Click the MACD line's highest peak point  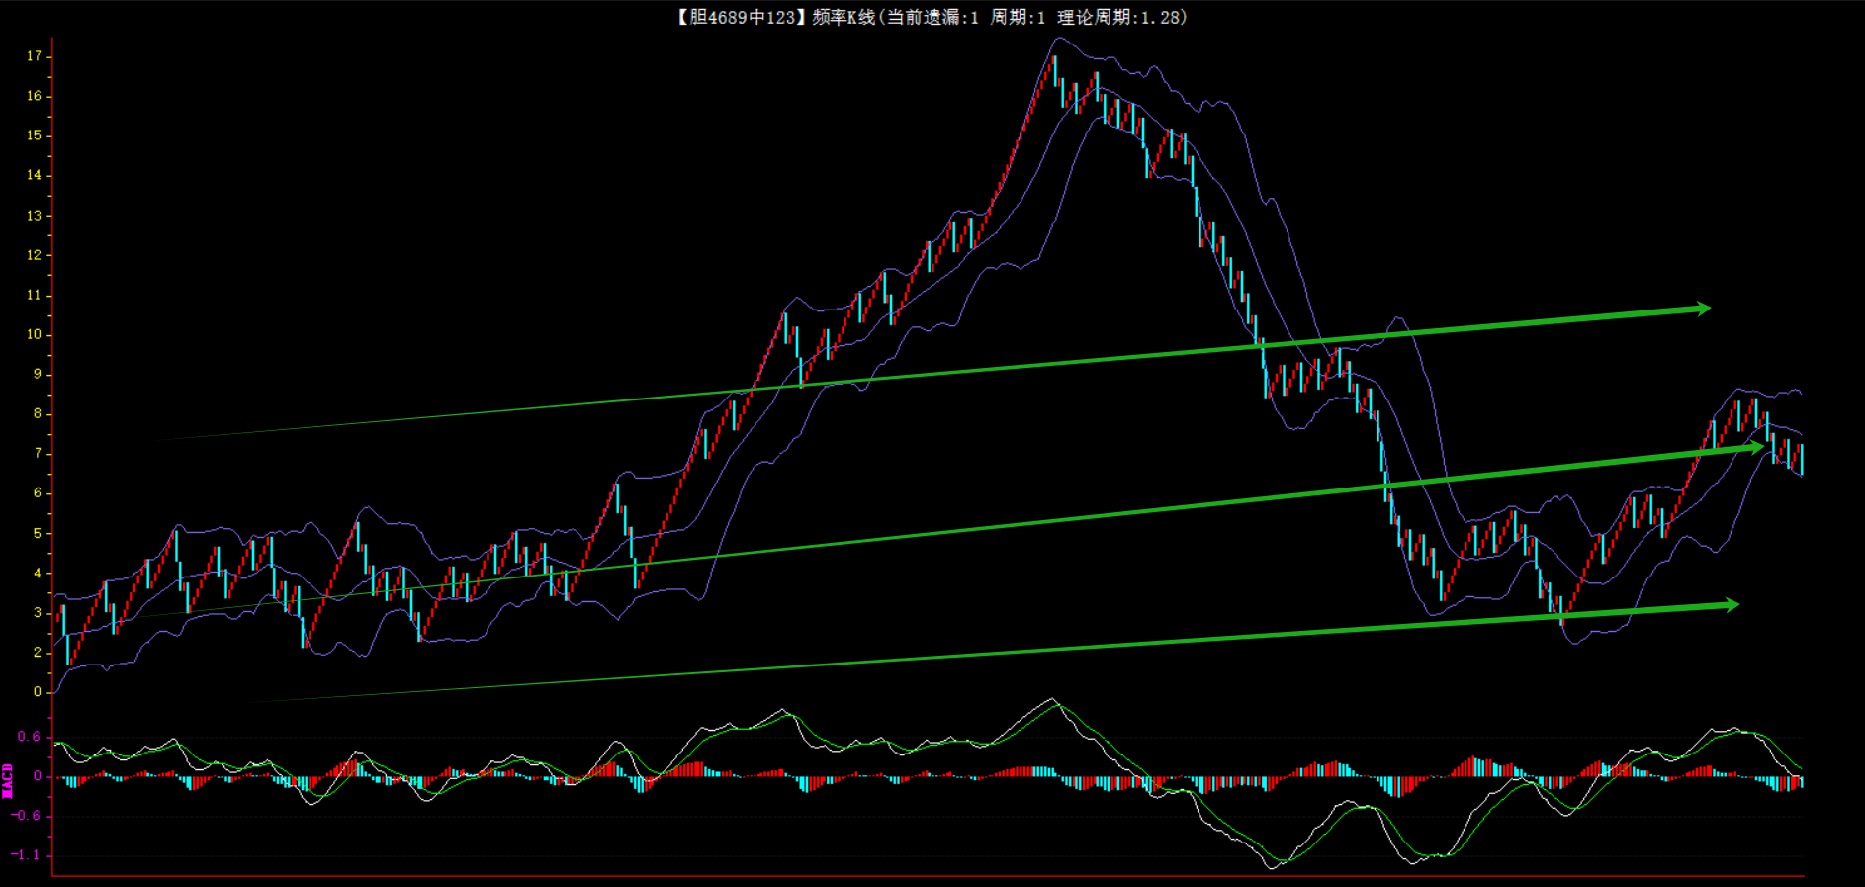(x=1052, y=699)
